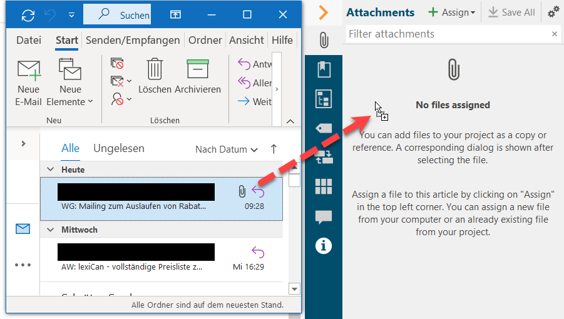Open the cross-references arrows icon in the sidebar

click(324, 157)
